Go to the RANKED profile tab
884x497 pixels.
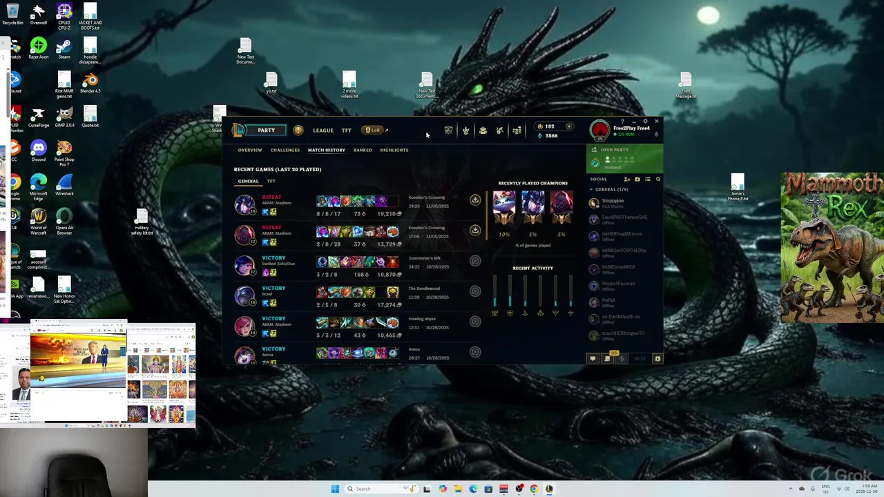363,150
